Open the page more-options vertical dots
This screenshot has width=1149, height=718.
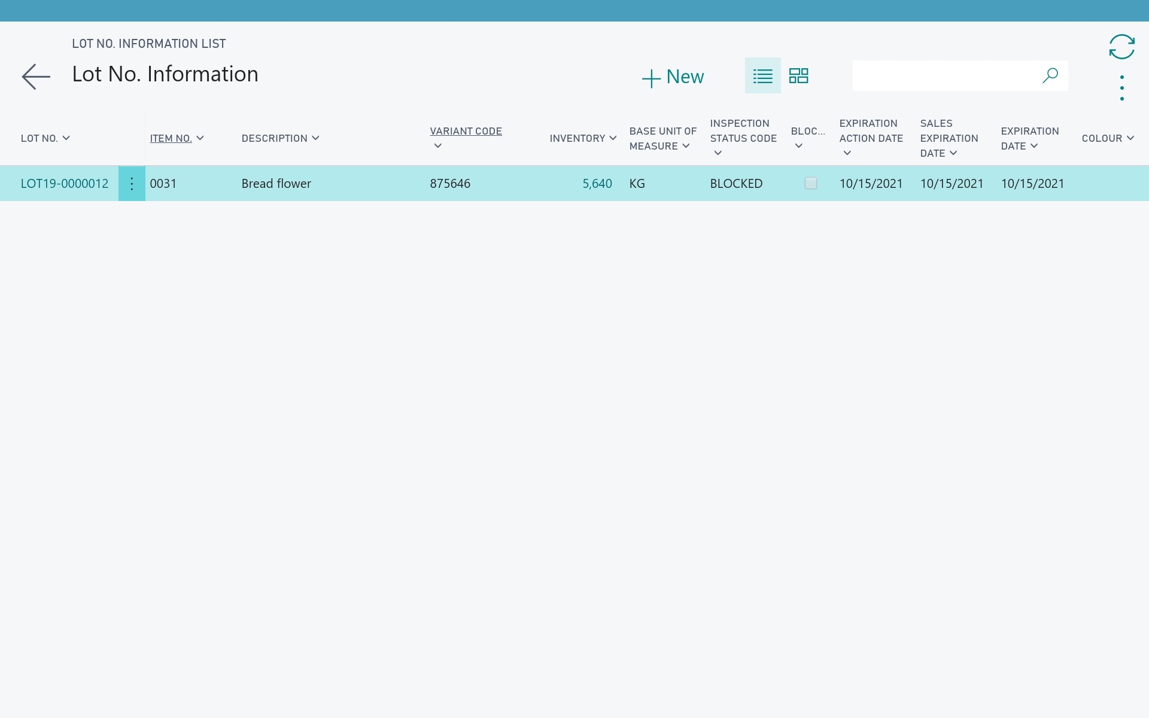tap(1121, 88)
